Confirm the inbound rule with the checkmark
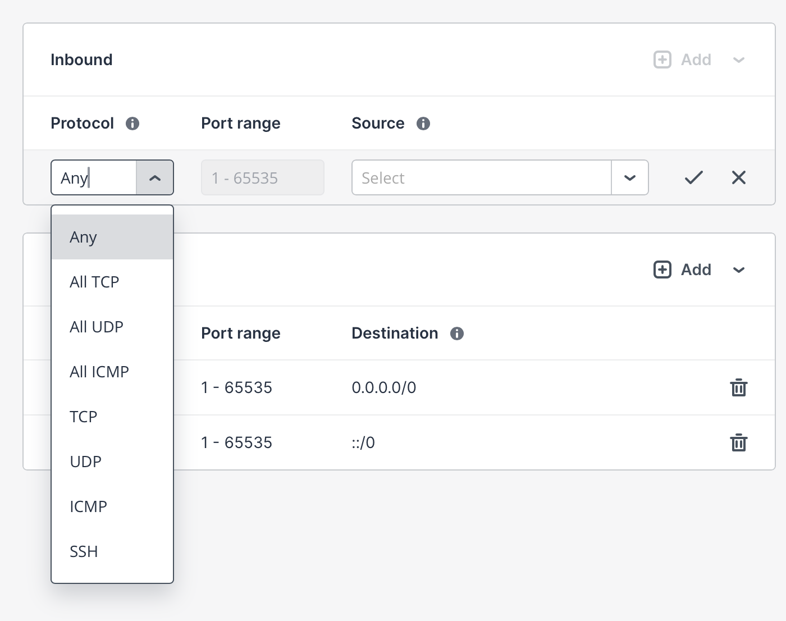The image size is (786, 621). click(693, 178)
